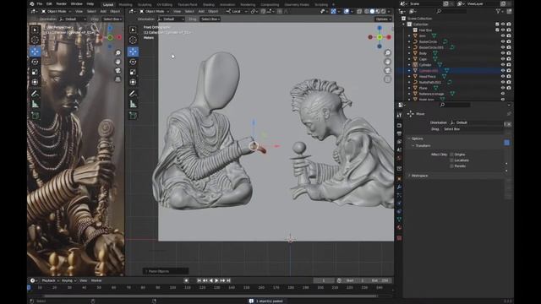Select the Measure tool in the Front Orthographic viewport

pos(133,104)
